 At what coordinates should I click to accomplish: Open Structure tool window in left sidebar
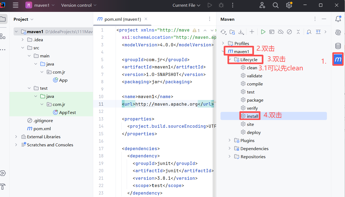3,36
